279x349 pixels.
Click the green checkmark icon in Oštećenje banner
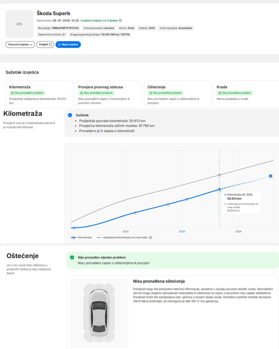point(72,258)
